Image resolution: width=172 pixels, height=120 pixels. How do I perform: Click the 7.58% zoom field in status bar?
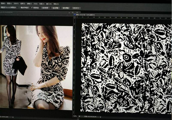pos(75,116)
